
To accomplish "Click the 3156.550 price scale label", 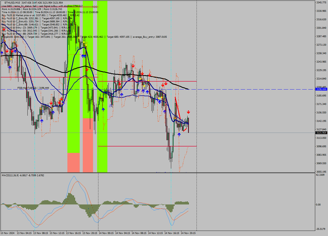I will click(322, 112).
